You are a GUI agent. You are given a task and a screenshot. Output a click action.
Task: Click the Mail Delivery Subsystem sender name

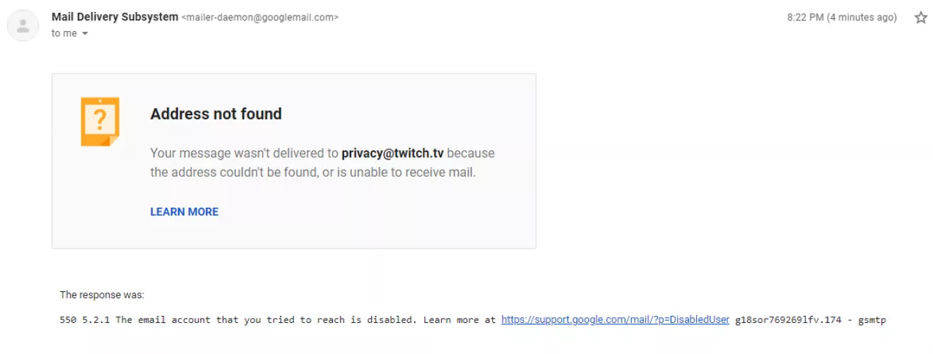coord(115,17)
